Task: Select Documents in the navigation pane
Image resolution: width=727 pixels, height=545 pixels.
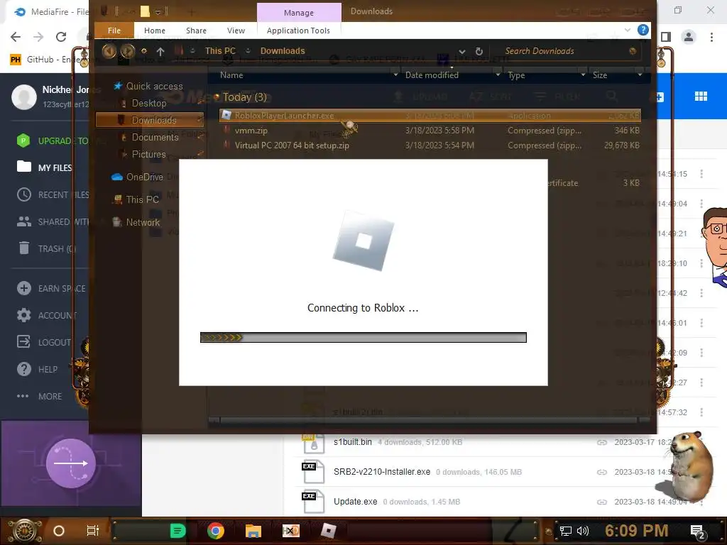Action: coord(155,137)
